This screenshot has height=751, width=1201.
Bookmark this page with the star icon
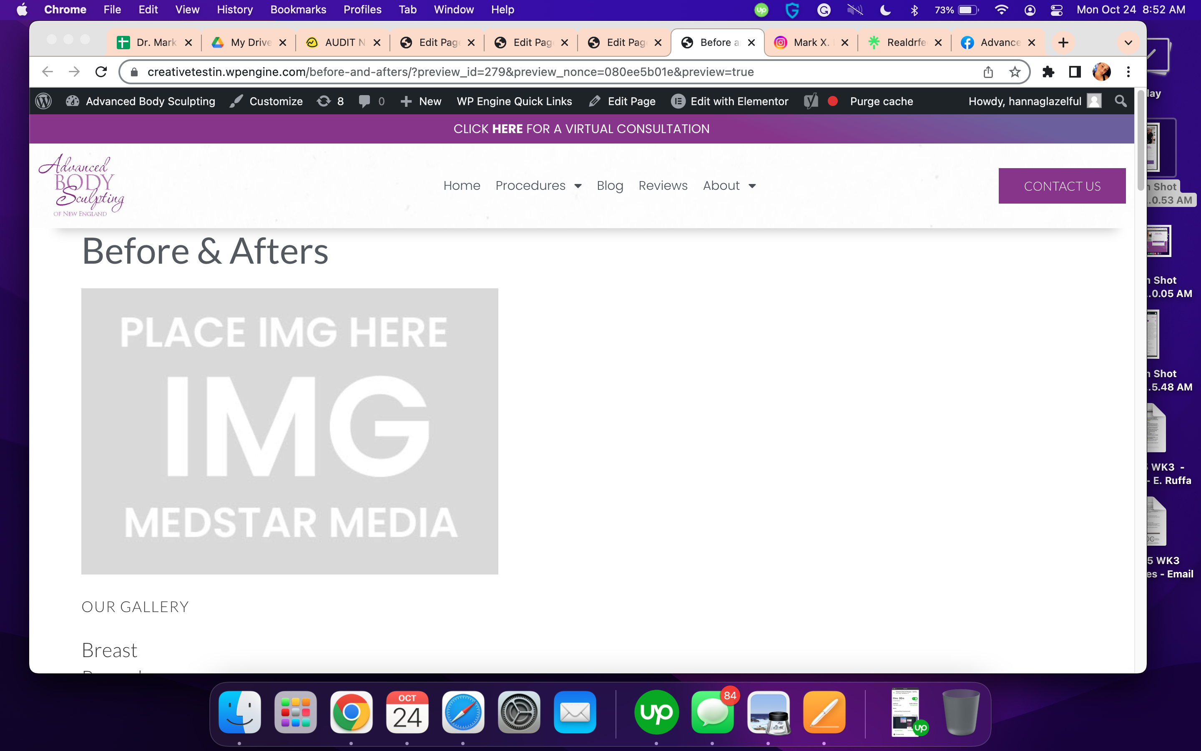[x=1015, y=72]
